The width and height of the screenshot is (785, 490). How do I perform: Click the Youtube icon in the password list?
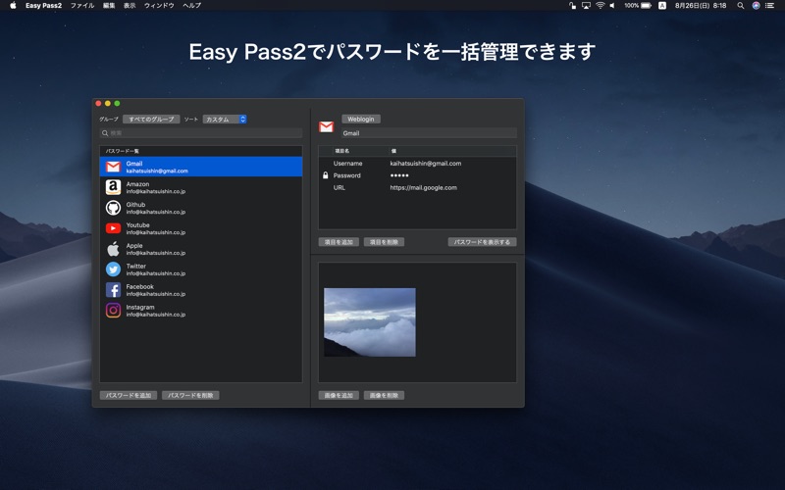pos(113,228)
